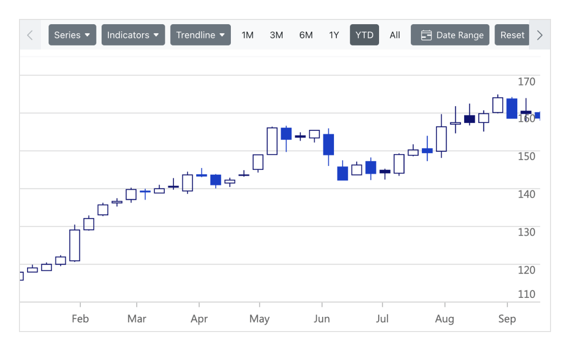This screenshot has height=351, width=570.
Task: Select the 1M period
Action: click(247, 35)
